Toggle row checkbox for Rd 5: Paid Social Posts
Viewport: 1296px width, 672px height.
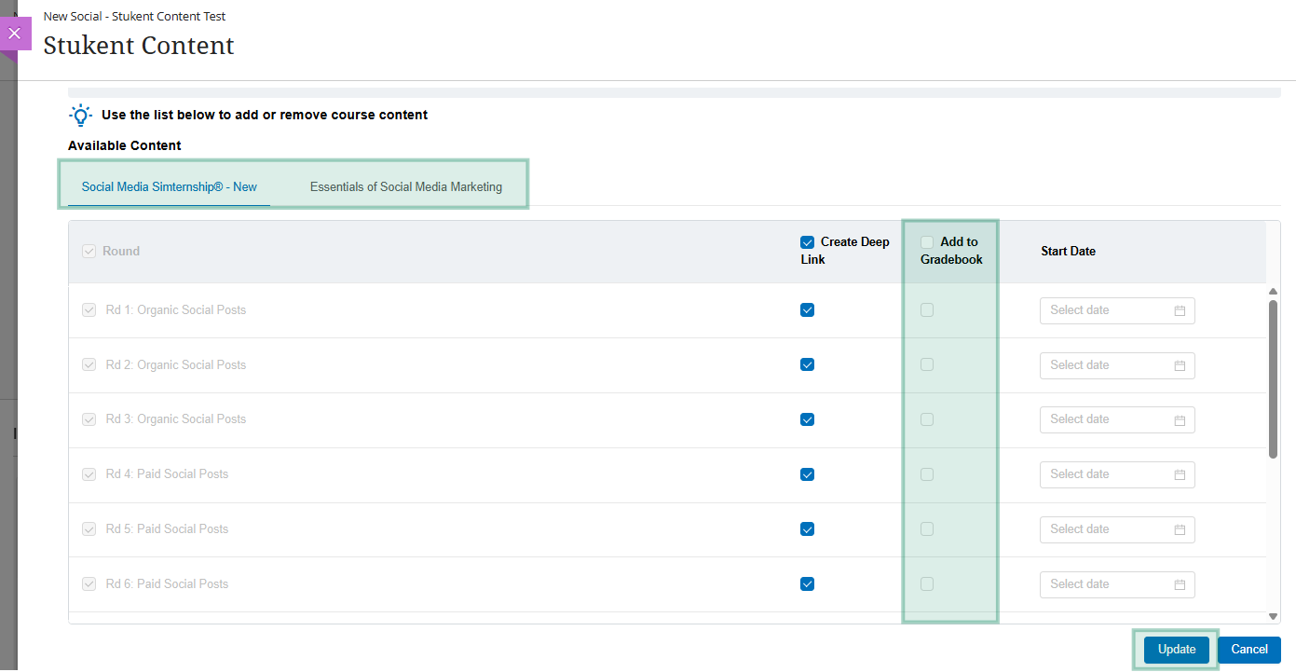point(89,529)
